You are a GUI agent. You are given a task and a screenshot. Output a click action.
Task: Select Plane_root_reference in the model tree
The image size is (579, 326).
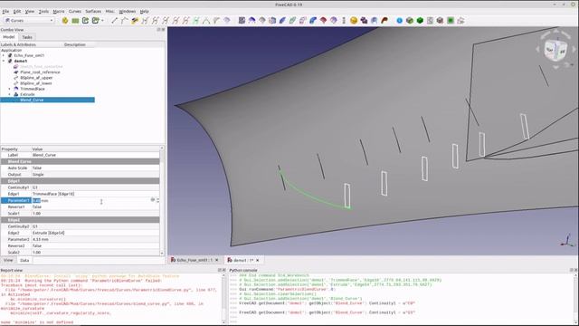pos(40,72)
